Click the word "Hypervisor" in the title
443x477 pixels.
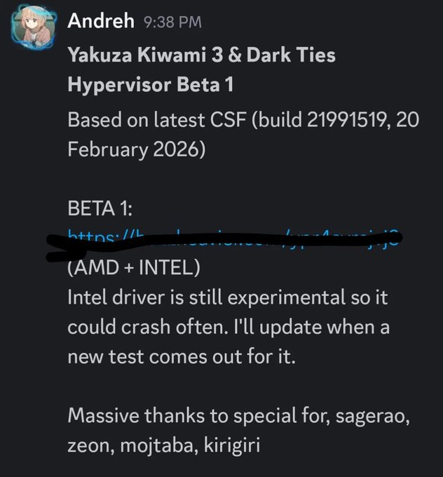click(x=118, y=85)
